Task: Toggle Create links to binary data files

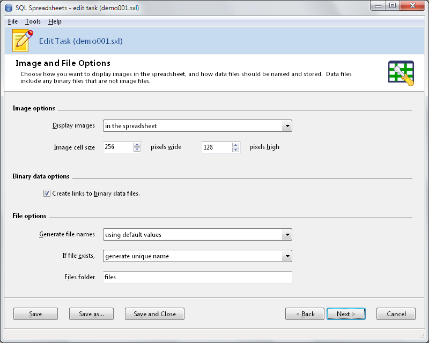Action: coord(47,193)
